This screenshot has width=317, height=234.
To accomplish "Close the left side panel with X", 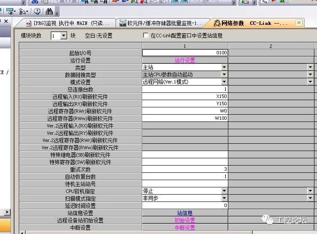I will (6, 21).
